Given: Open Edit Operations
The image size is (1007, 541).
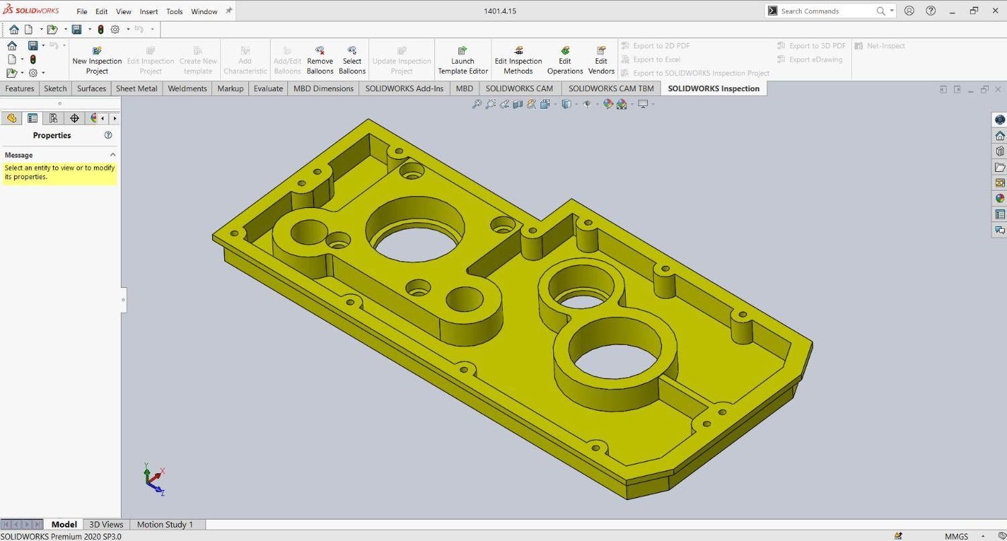Looking at the screenshot, I should 565,60.
